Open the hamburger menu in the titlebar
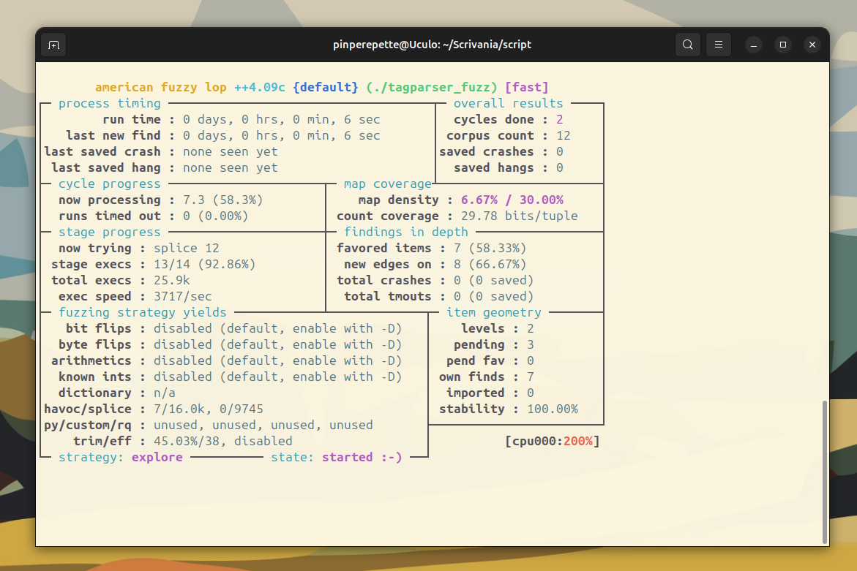The height and width of the screenshot is (571, 857). pyautogui.click(x=718, y=44)
